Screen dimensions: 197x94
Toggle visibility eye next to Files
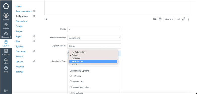point(34,41)
